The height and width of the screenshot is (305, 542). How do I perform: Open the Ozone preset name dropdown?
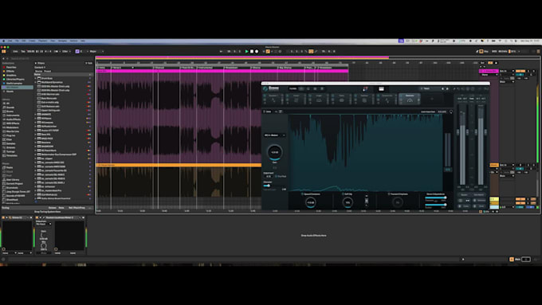pyautogui.click(x=429, y=88)
